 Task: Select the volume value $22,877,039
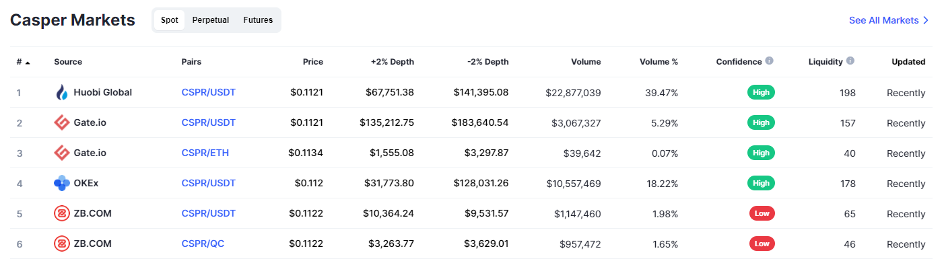point(574,93)
